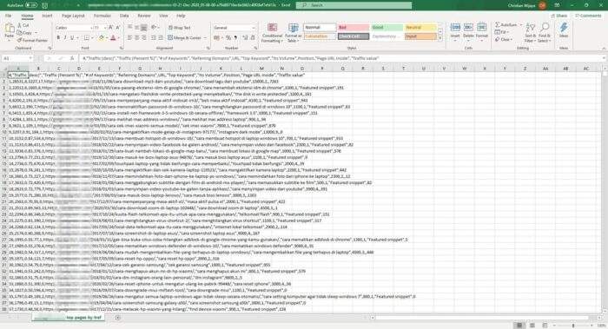Toggle the AutoSave switch
The height and width of the screenshot is (329, 608).
pyautogui.click(x=31, y=5)
